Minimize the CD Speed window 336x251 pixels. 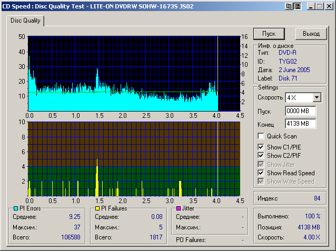coord(311,6)
